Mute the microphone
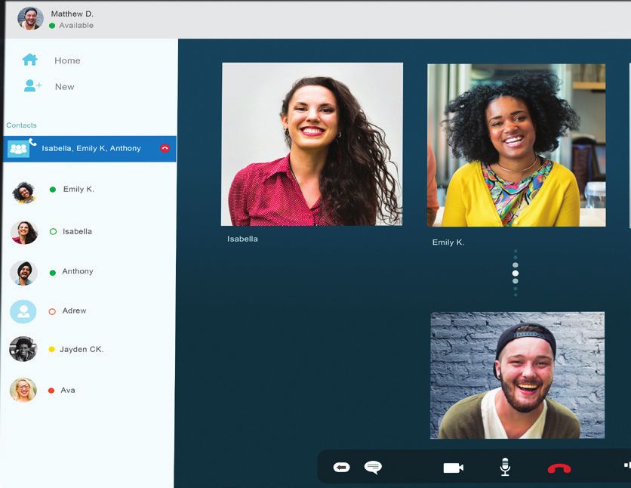The image size is (631, 488). 505,467
